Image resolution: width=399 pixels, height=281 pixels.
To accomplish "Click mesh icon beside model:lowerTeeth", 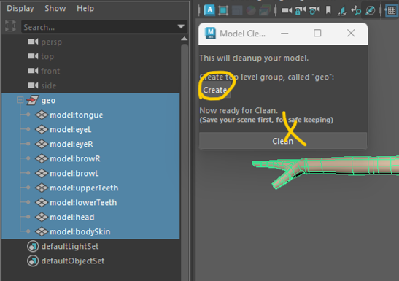I will pyautogui.click(x=42, y=202).
